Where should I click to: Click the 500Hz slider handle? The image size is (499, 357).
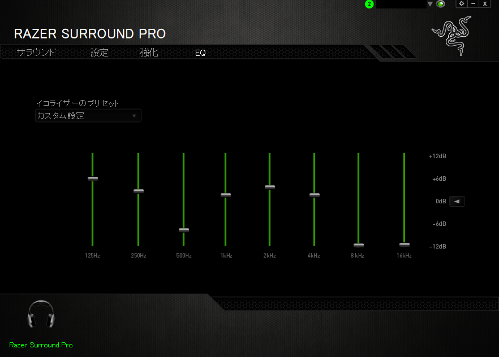(x=184, y=230)
